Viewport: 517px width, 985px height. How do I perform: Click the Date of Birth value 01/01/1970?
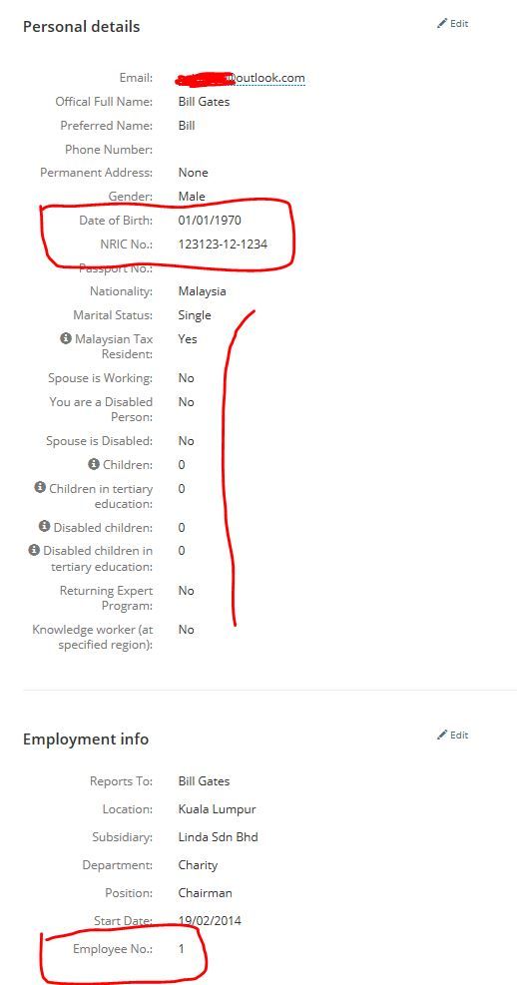(x=210, y=220)
